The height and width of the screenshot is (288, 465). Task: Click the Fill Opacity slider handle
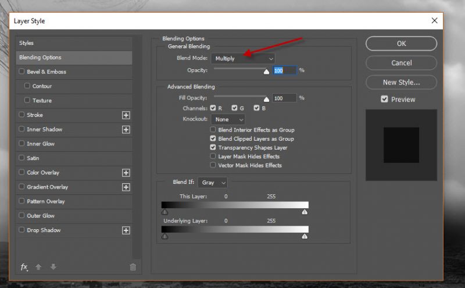[x=267, y=99]
